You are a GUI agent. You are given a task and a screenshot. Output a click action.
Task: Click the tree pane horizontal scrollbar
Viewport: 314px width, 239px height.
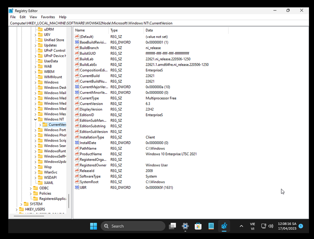pos(29,216)
